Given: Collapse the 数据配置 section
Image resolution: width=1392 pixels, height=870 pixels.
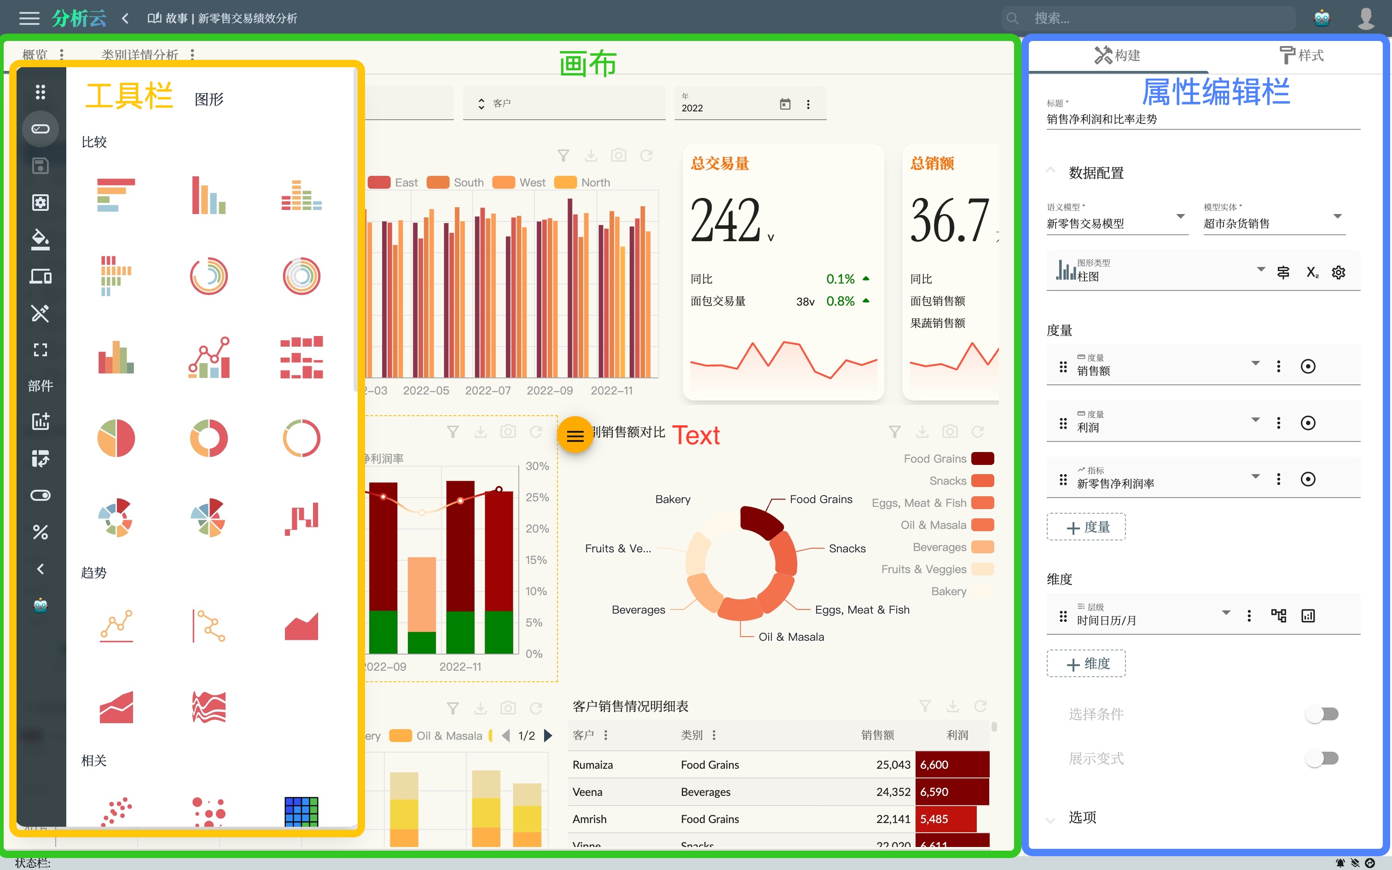Looking at the screenshot, I should click(1050, 171).
